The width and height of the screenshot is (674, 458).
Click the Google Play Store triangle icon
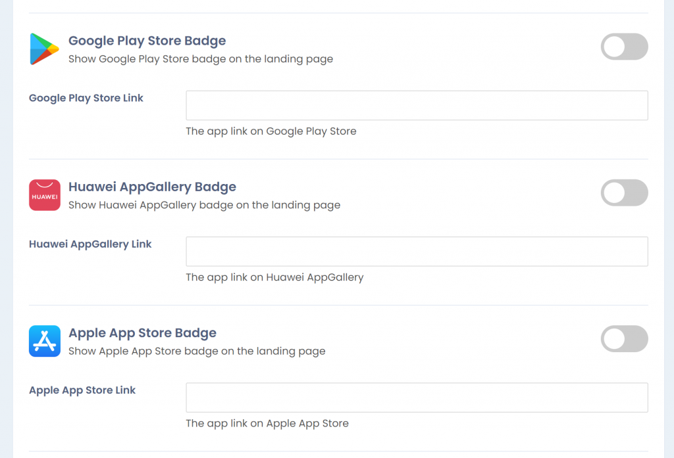44,49
